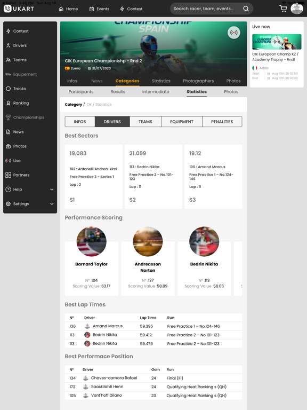Switch to the News event tab
Image resolution: width=307 pixels, height=410 pixels.
pyautogui.click(x=97, y=81)
